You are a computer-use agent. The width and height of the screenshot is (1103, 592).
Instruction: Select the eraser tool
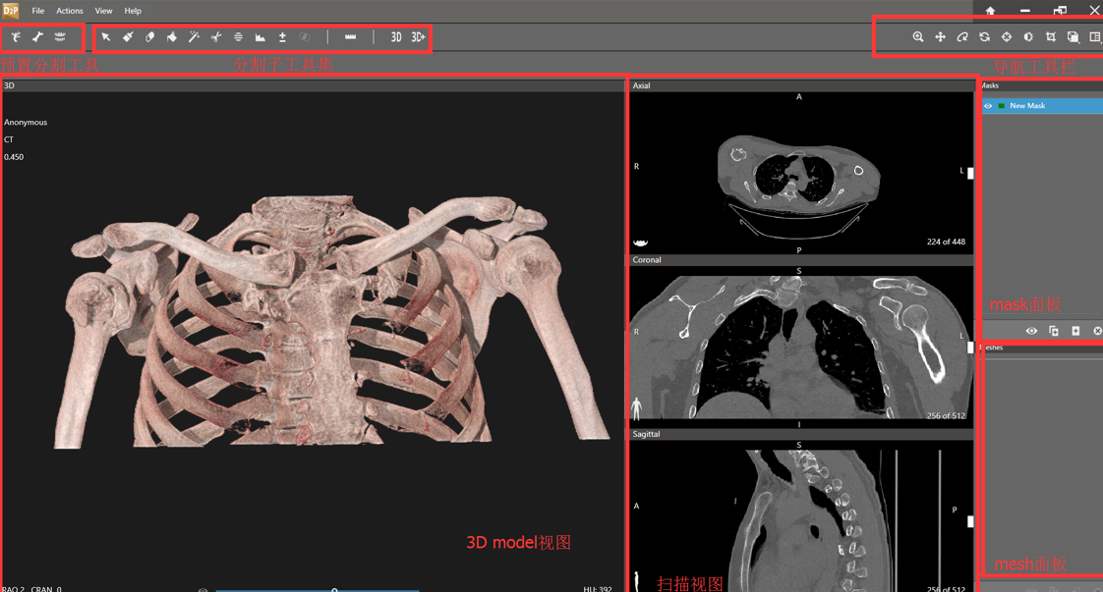click(149, 37)
